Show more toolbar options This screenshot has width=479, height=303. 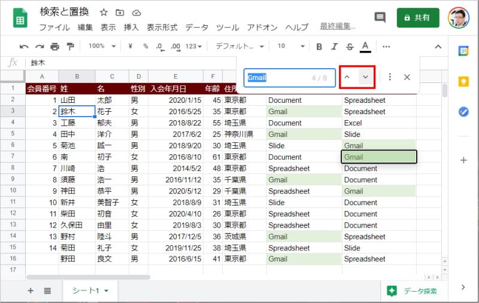tap(386, 47)
